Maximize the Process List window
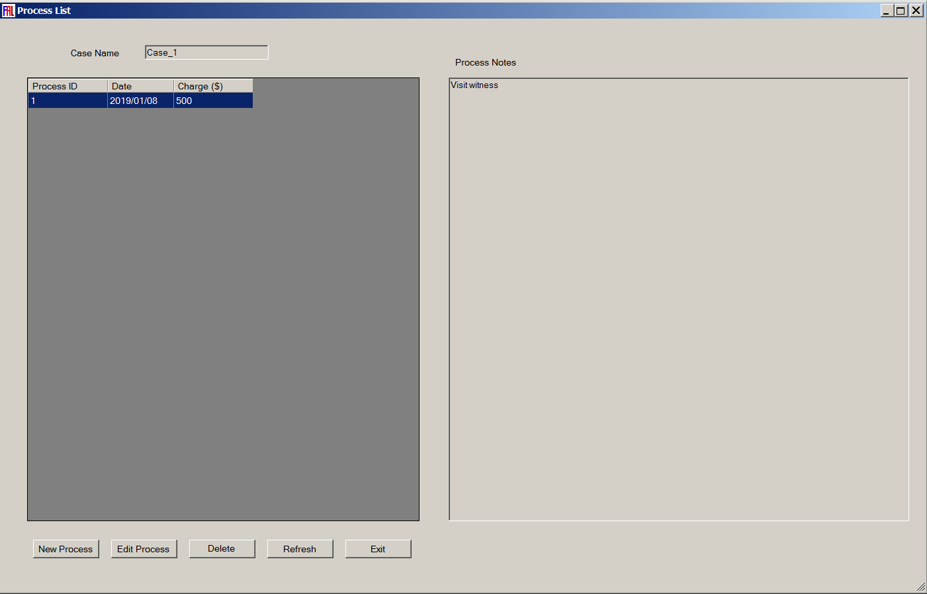This screenshot has width=927, height=594. (901, 11)
